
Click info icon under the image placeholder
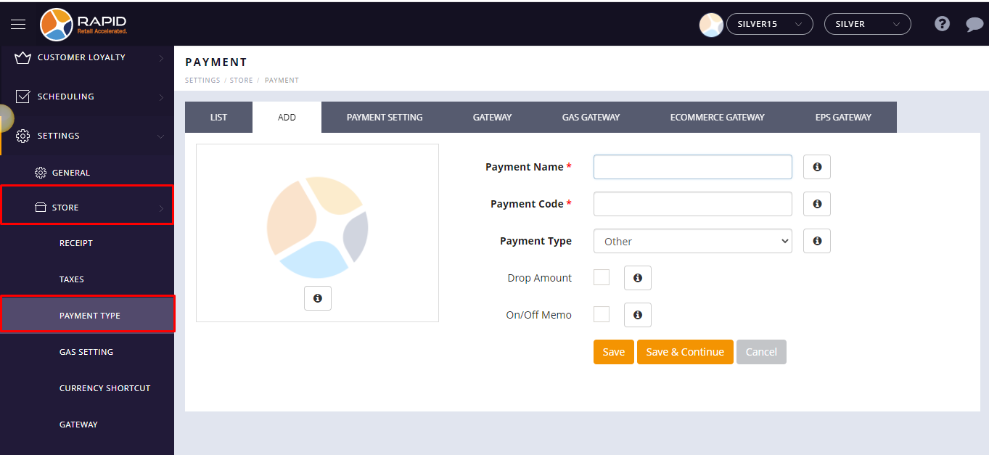pos(317,298)
